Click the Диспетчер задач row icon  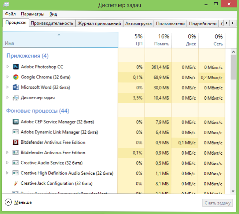click(16, 98)
